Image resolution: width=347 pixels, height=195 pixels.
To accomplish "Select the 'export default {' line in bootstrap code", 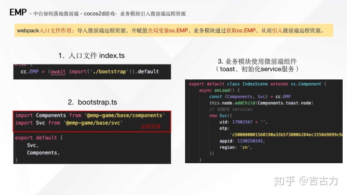I will 39,138.
